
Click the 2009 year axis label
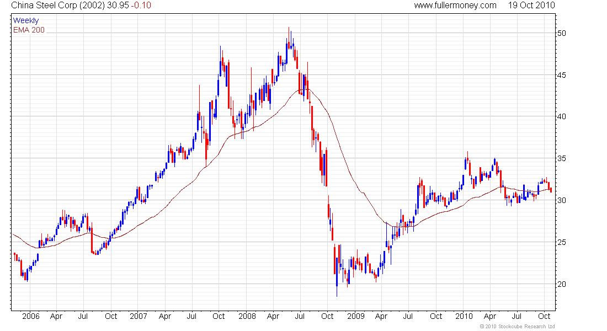[x=355, y=316]
